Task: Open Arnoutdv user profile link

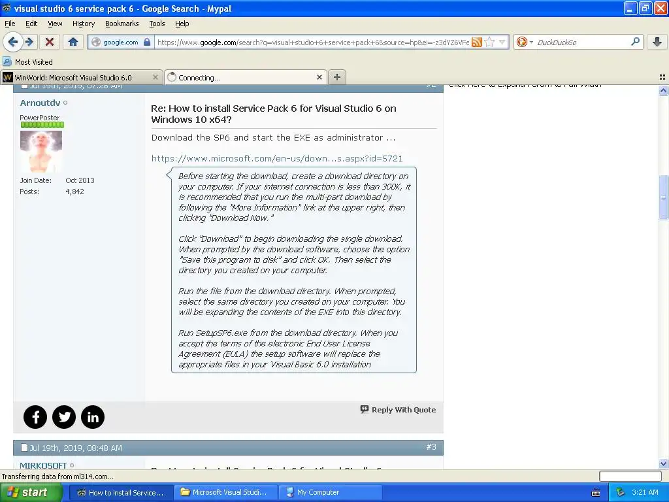Action: (40, 103)
